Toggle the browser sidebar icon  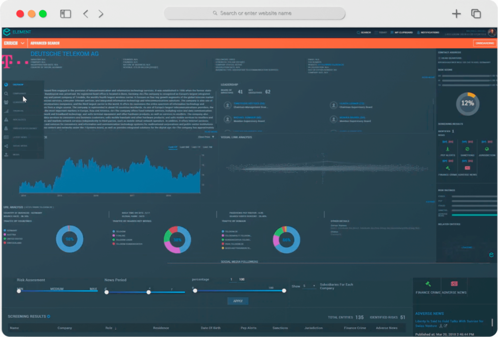click(66, 14)
